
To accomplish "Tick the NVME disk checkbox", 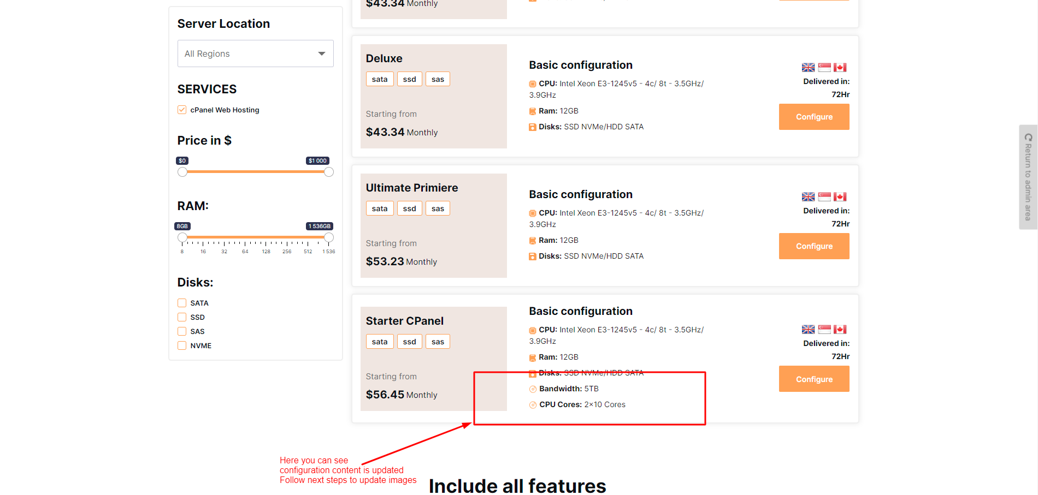I will (x=182, y=346).
